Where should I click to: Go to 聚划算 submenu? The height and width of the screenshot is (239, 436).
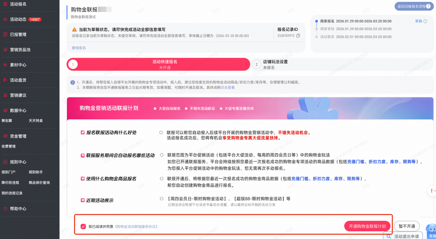pos(7,120)
